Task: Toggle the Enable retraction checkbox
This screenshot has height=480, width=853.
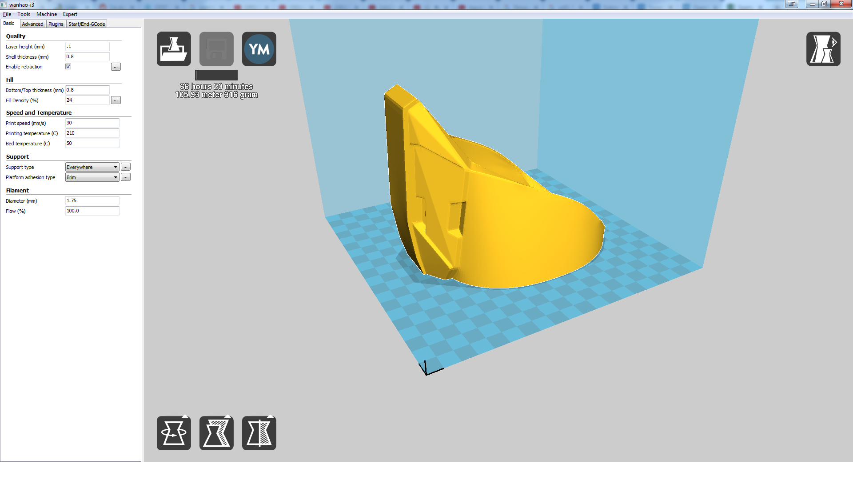Action: [x=68, y=67]
